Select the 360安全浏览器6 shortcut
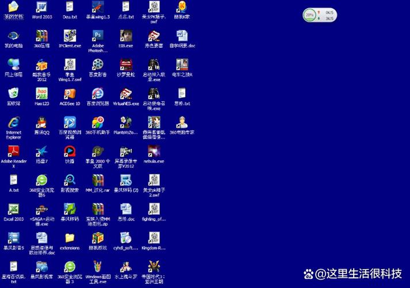 tap(42, 180)
